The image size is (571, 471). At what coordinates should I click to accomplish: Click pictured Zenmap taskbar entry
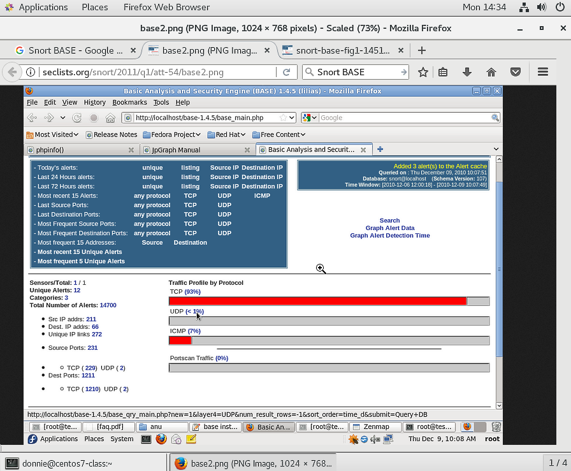375,426
